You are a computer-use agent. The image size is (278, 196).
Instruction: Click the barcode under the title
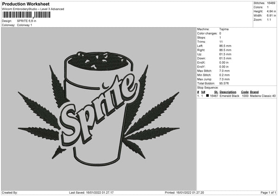pyautogui.click(x=26, y=15)
